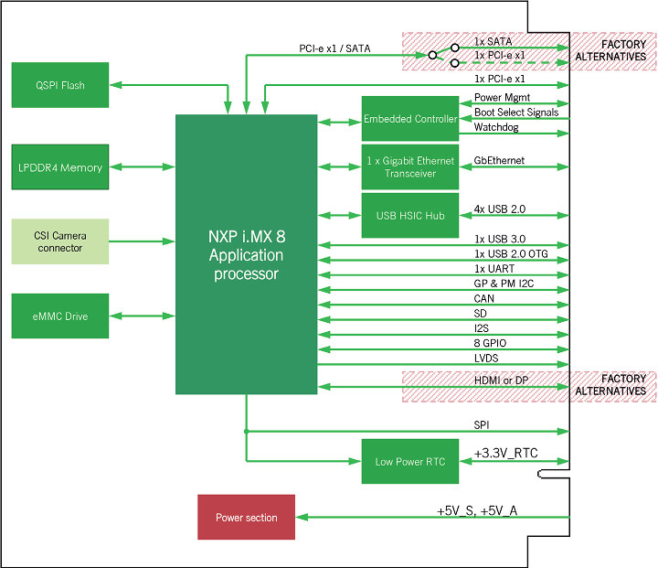Select the 4x USB 2.0 label
This screenshot has width=658, height=568.
[x=499, y=209]
